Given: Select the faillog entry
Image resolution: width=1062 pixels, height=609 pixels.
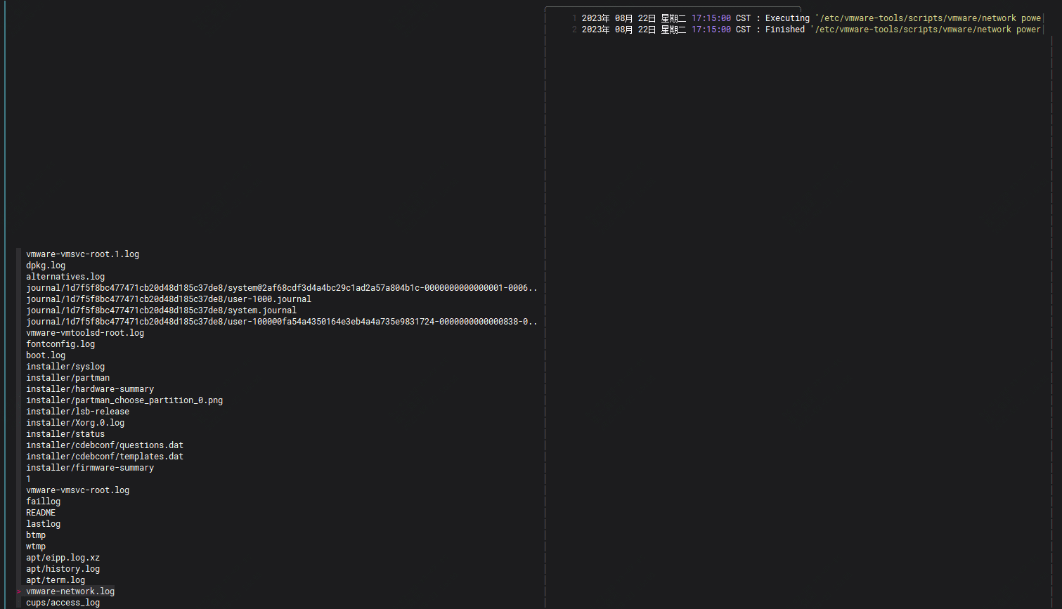Looking at the screenshot, I should click(44, 502).
